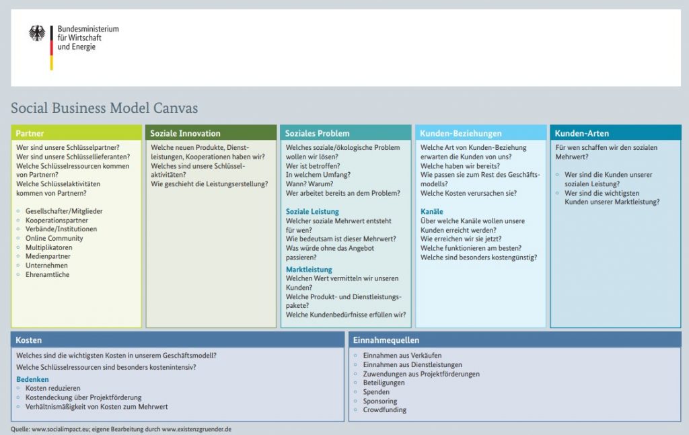The height and width of the screenshot is (435, 689).
Task: Select the Crowdfunding bullet item
Action: pyautogui.click(x=384, y=410)
